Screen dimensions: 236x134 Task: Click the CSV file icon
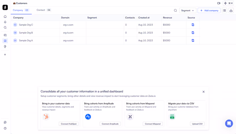point(172,117)
